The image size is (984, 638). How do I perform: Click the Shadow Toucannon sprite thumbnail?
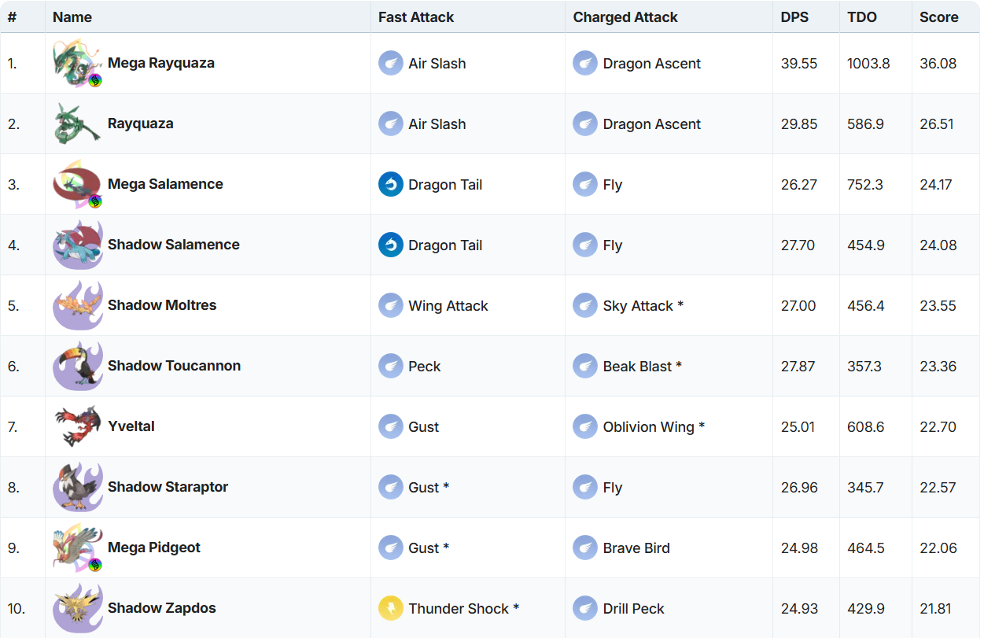77,366
